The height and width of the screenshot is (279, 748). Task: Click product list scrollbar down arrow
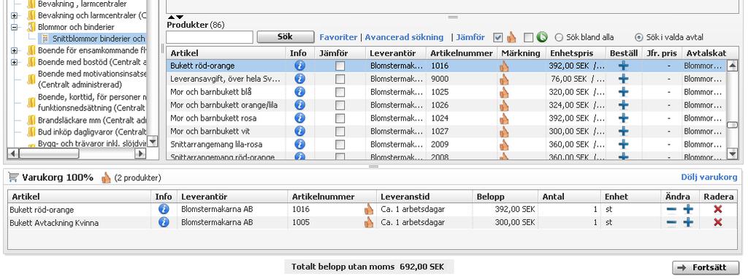(x=732, y=153)
